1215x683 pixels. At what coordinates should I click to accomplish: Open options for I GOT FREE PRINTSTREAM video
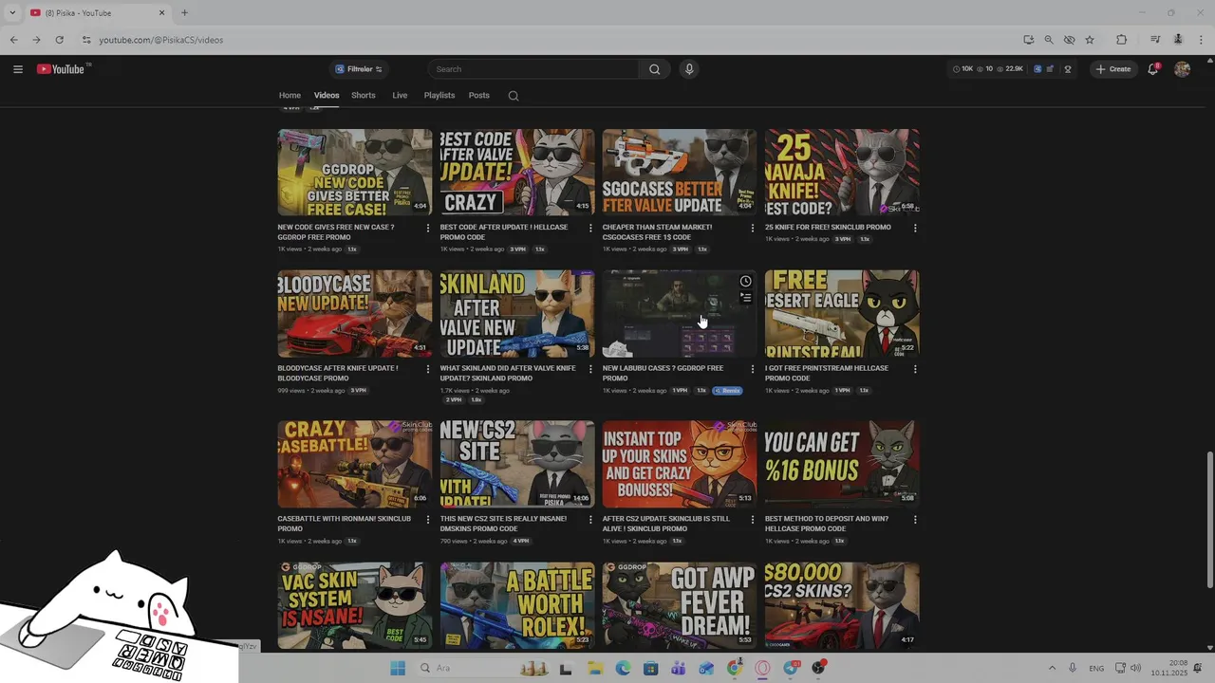tap(915, 368)
